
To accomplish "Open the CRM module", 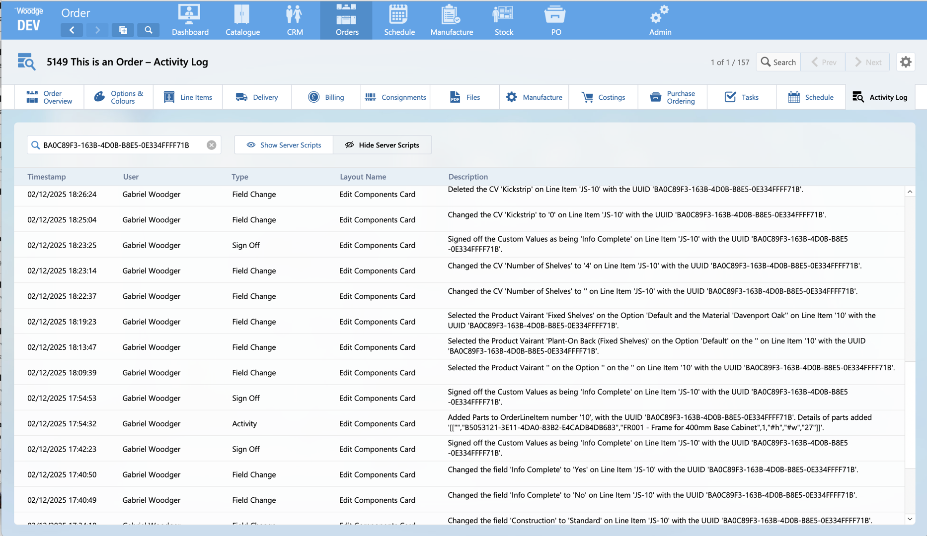I will 295,20.
